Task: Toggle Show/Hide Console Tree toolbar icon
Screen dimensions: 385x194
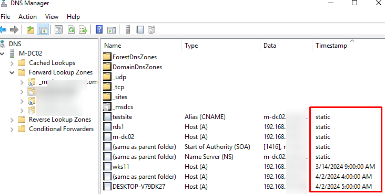Action: pyautogui.click(x=43, y=30)
